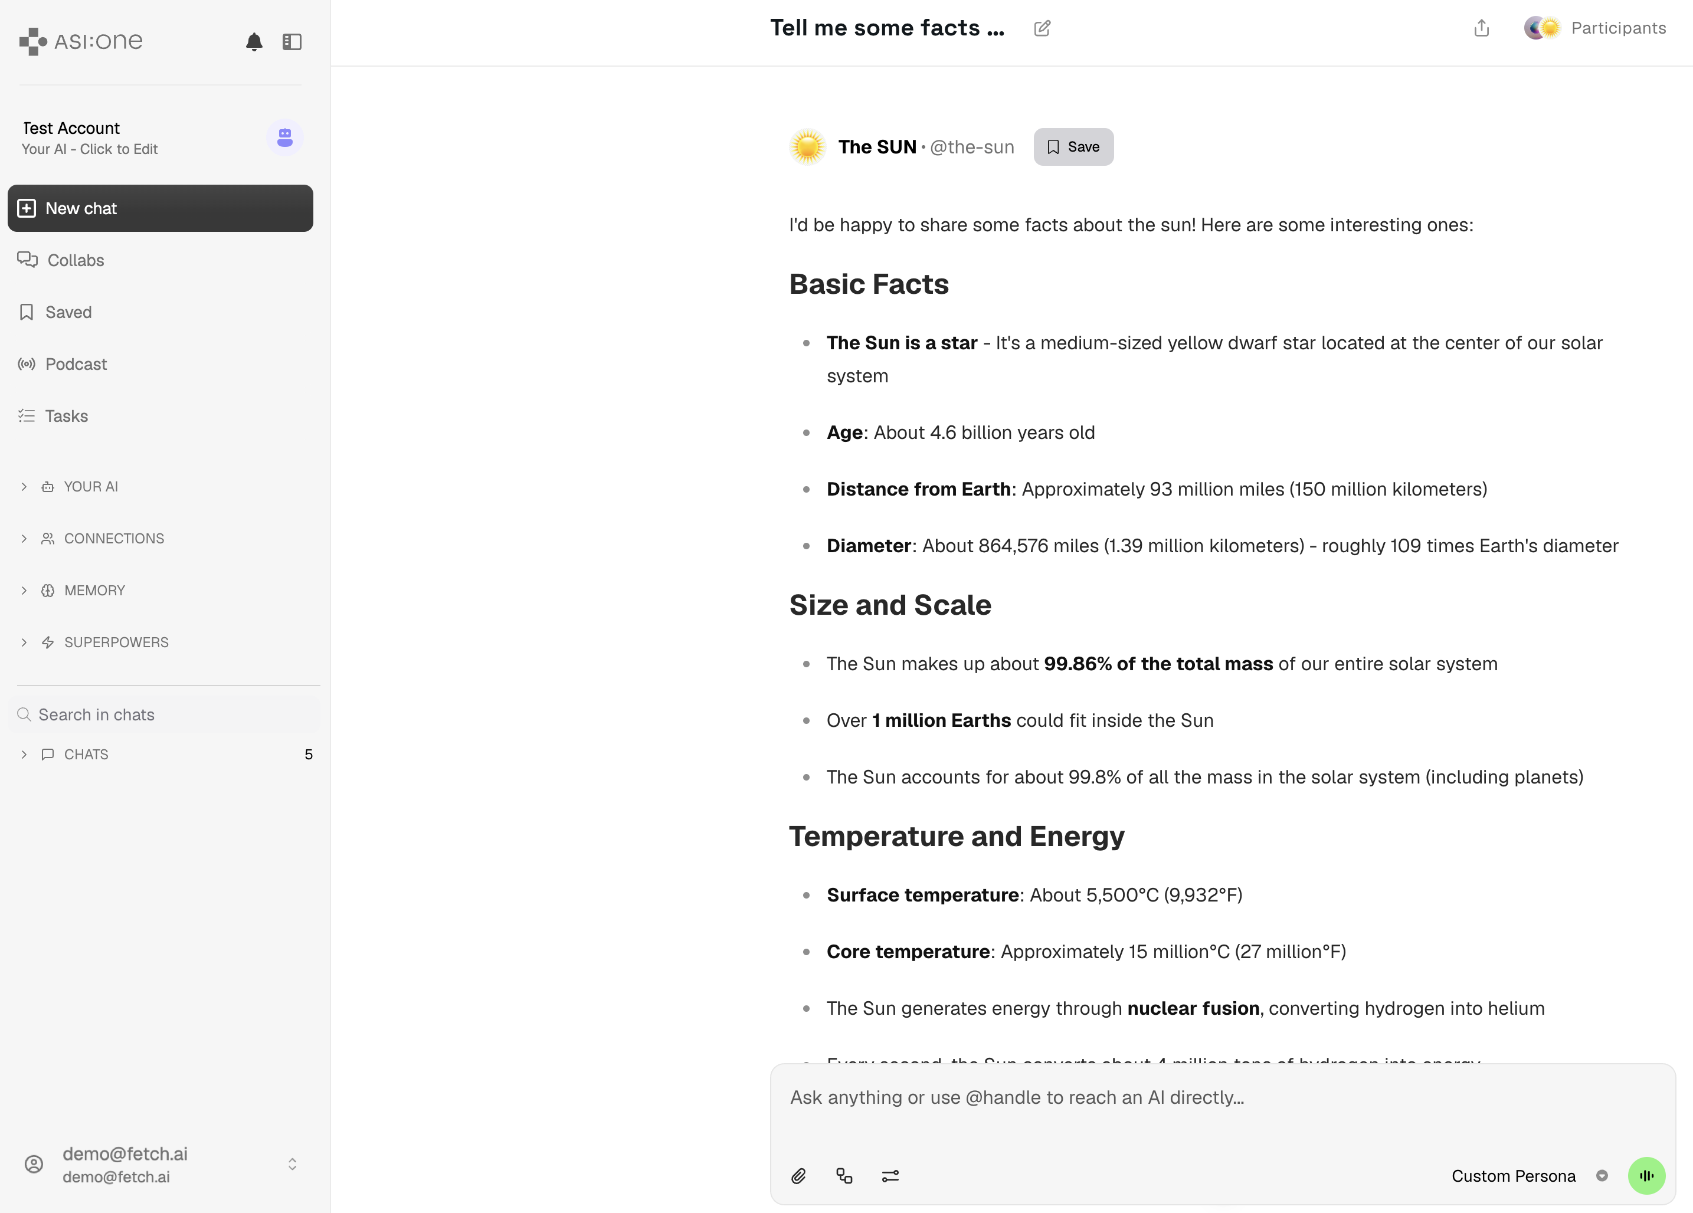Attach a file using the paperclip icon
The width and height of the screenshot is (1693, 1213).
click(x=799, y=1176)
